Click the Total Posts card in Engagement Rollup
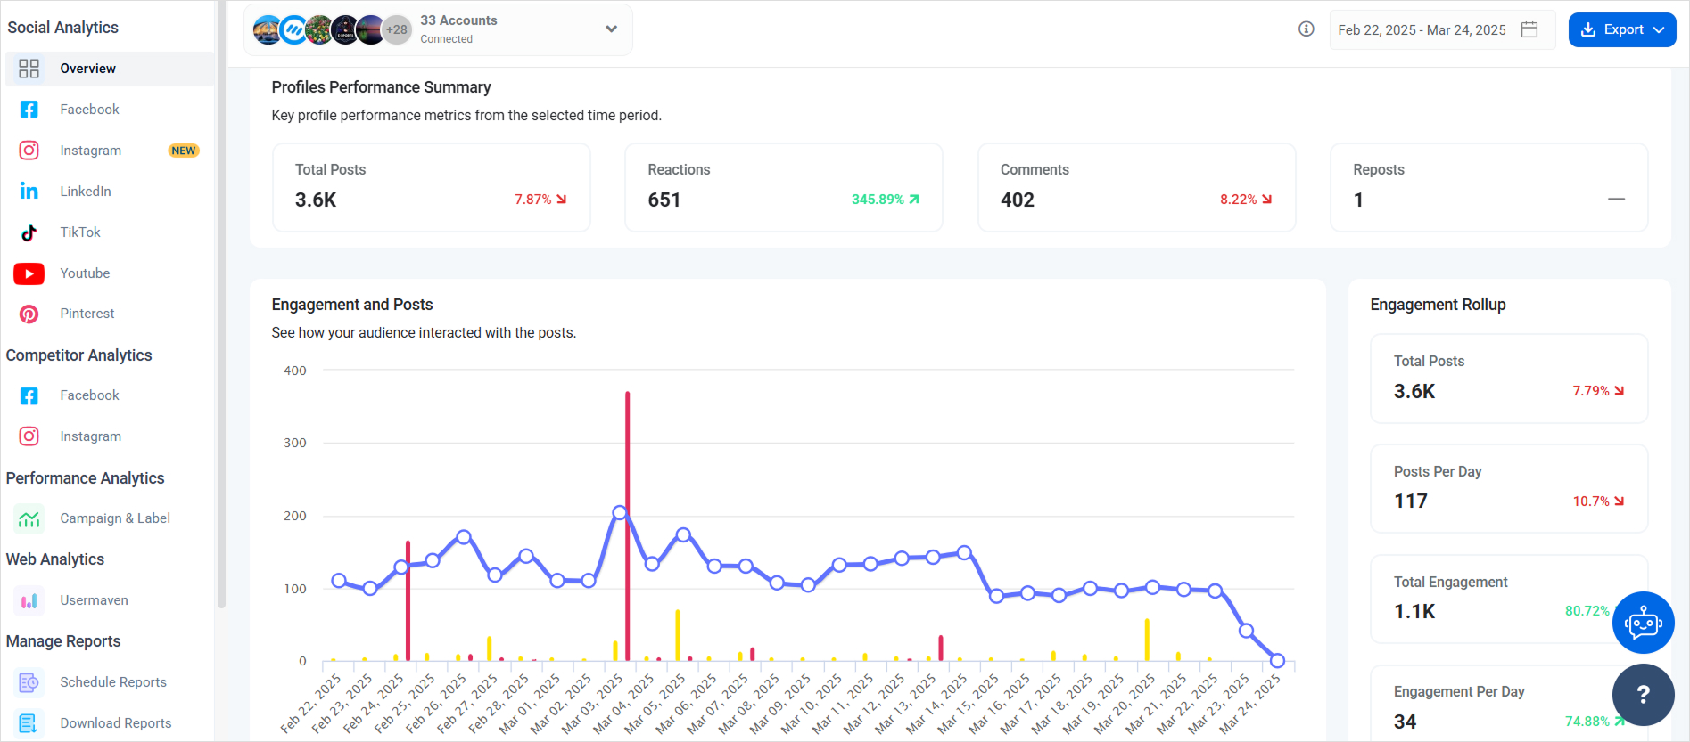This screenshot has height=742, width=1690. click(x=1509, y=379)
